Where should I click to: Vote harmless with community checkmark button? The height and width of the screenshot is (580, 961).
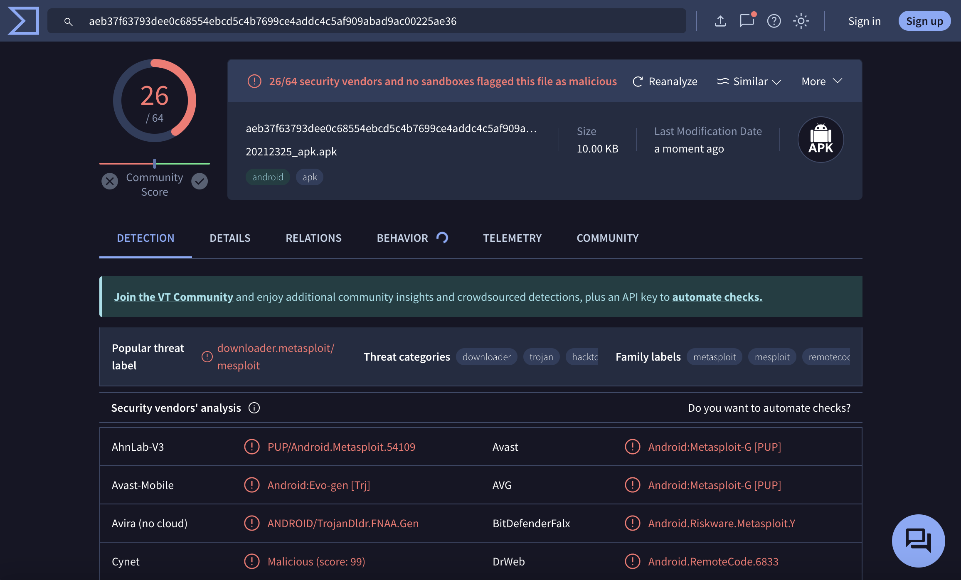[x=200, y=181]
